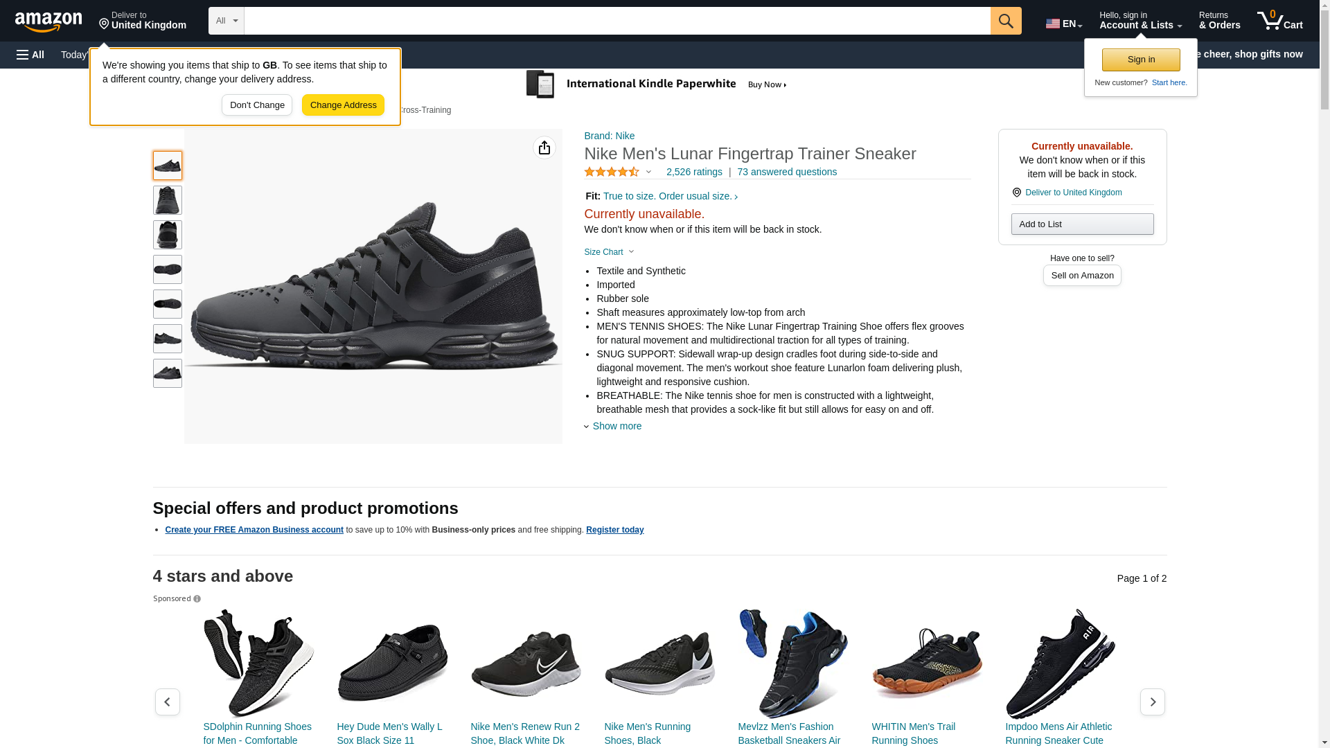Open Returns & Orders
This screenshot has width=1330, height=748.
(1219, 21)
